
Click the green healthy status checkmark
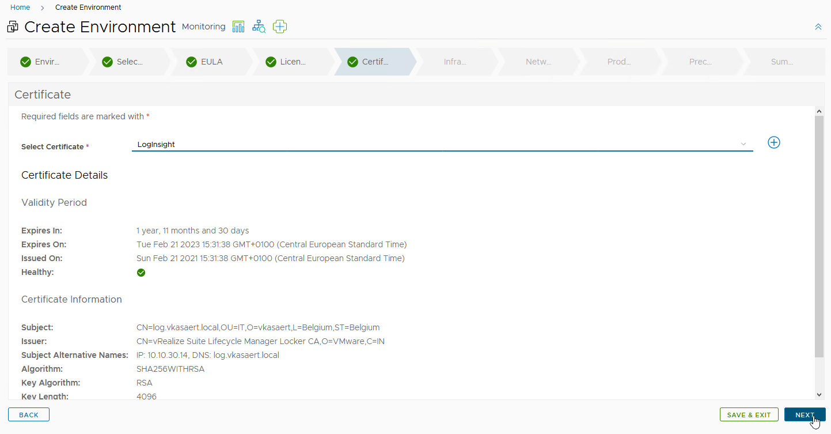click(141, 273)
